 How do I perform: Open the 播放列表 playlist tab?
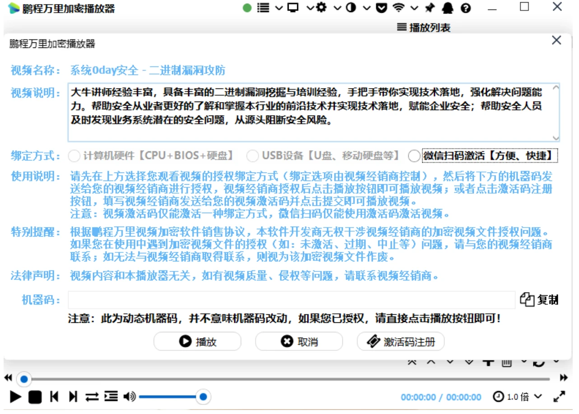tap(424, 28)
